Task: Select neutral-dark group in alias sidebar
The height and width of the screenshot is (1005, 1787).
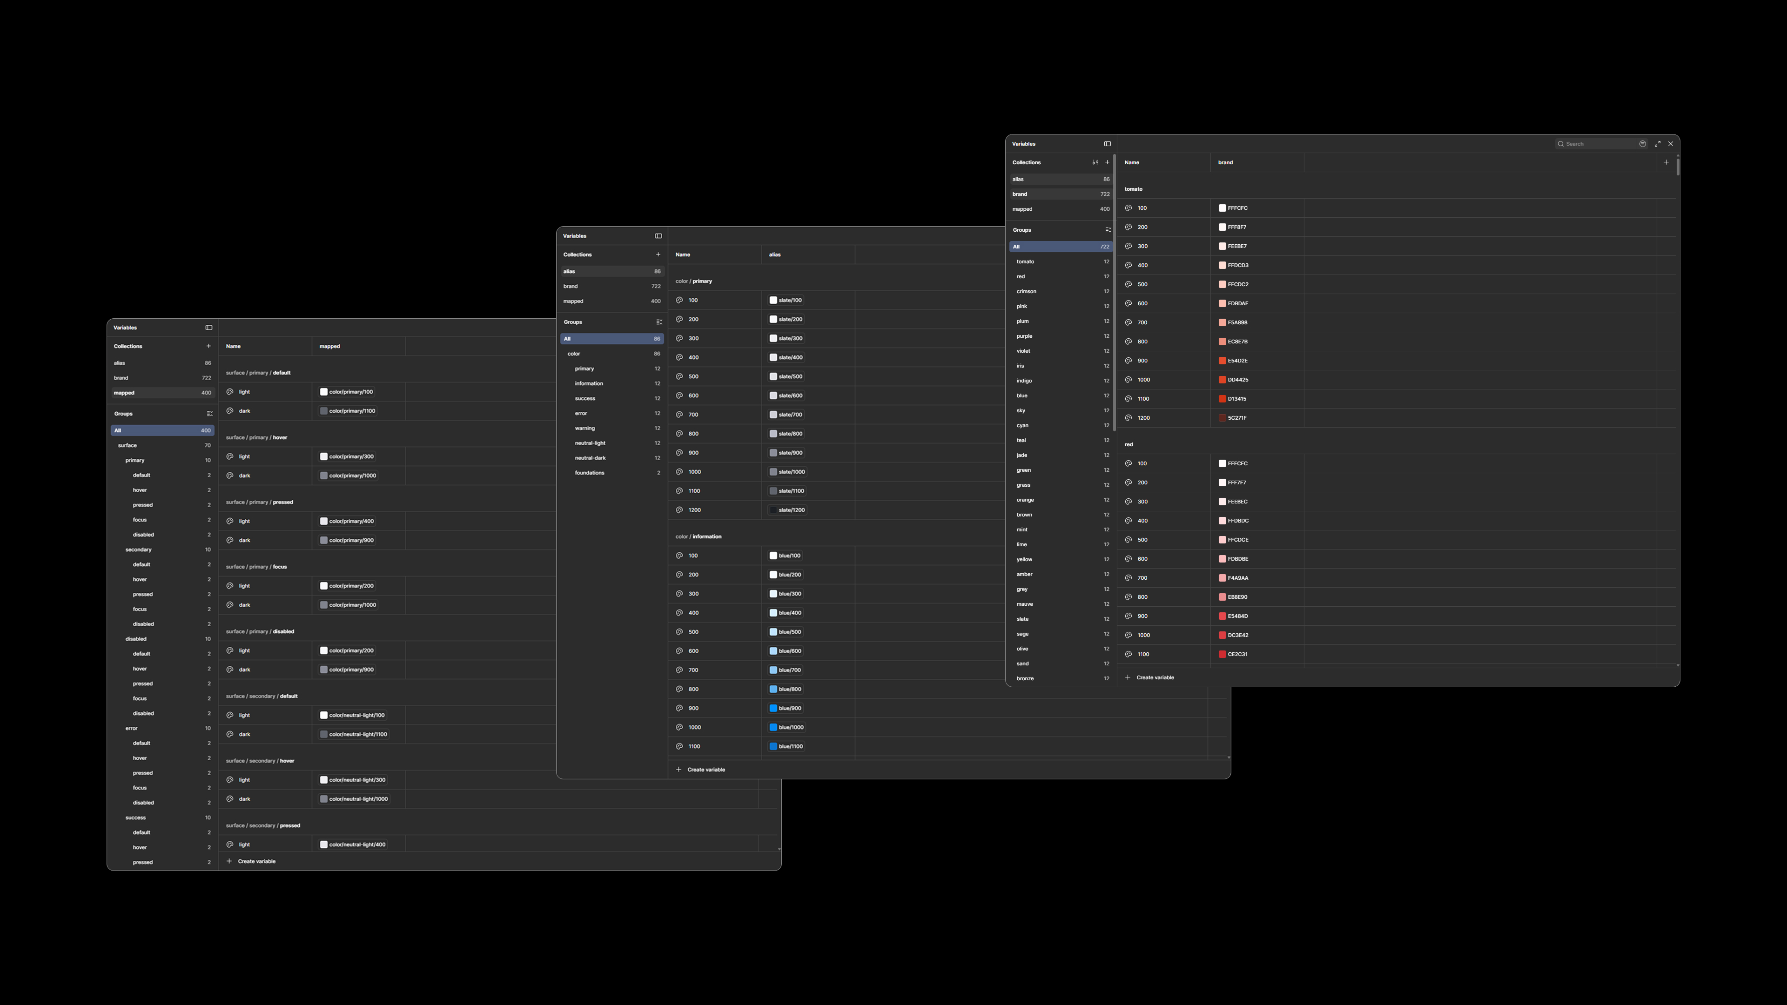Action: pos(612,458)
